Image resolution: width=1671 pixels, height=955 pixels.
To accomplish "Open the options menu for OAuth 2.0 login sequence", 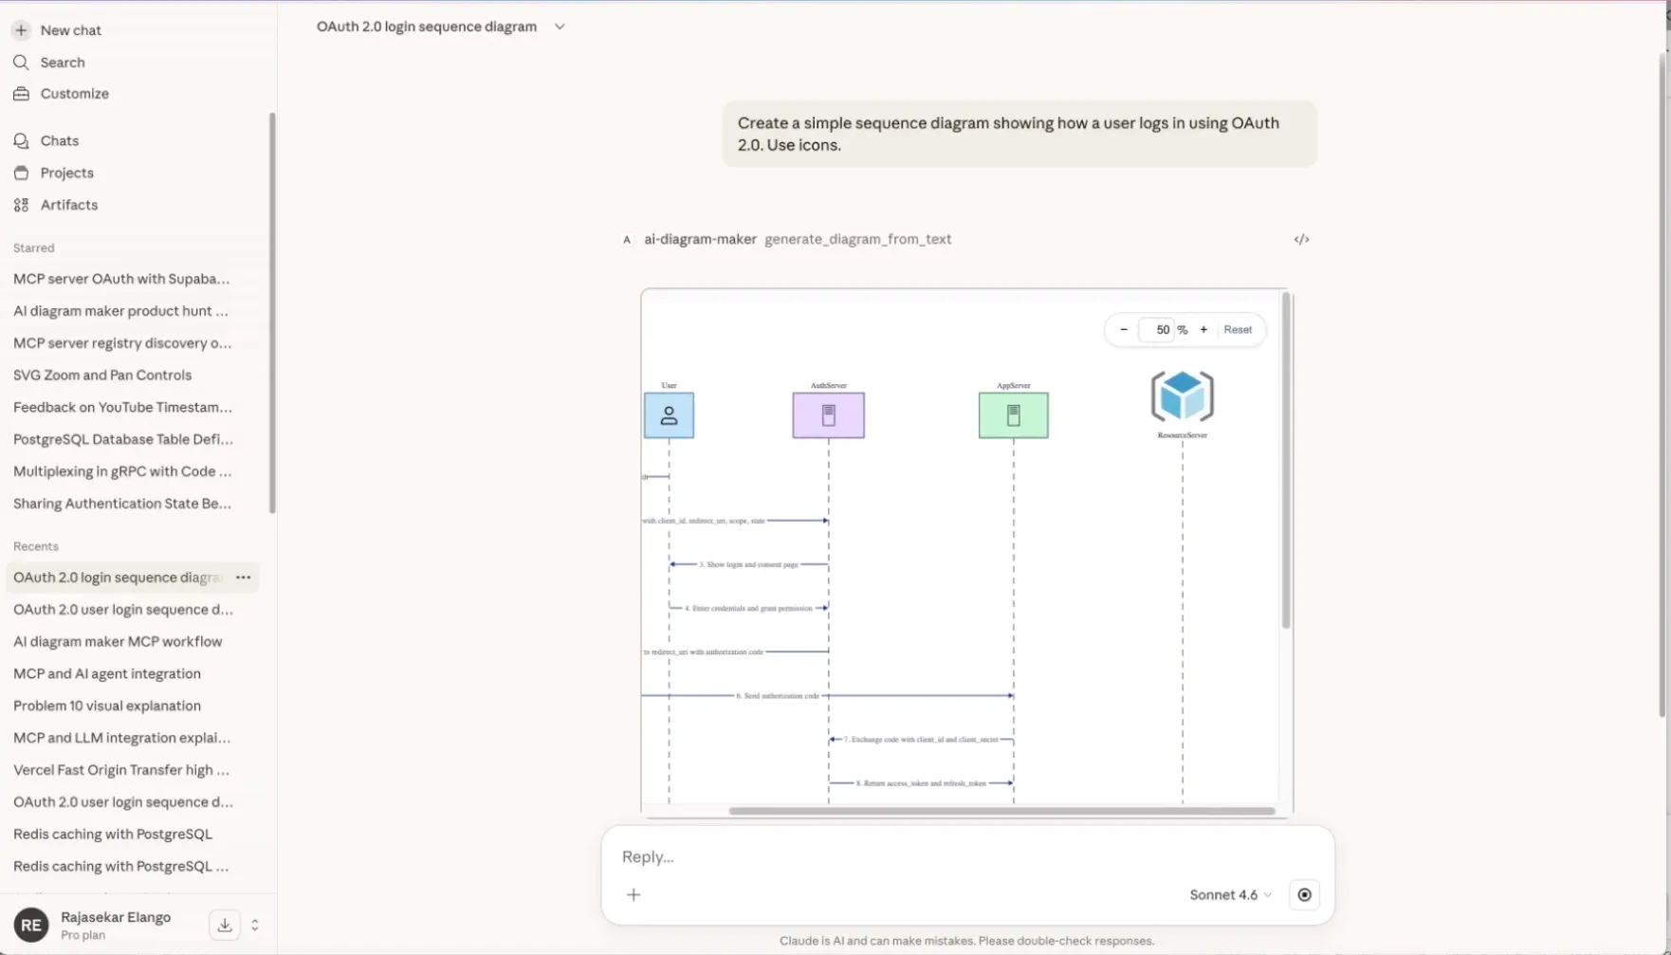I will coord(243,577).
